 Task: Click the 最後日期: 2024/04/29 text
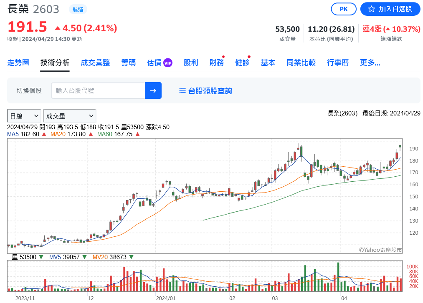[391, 113]
